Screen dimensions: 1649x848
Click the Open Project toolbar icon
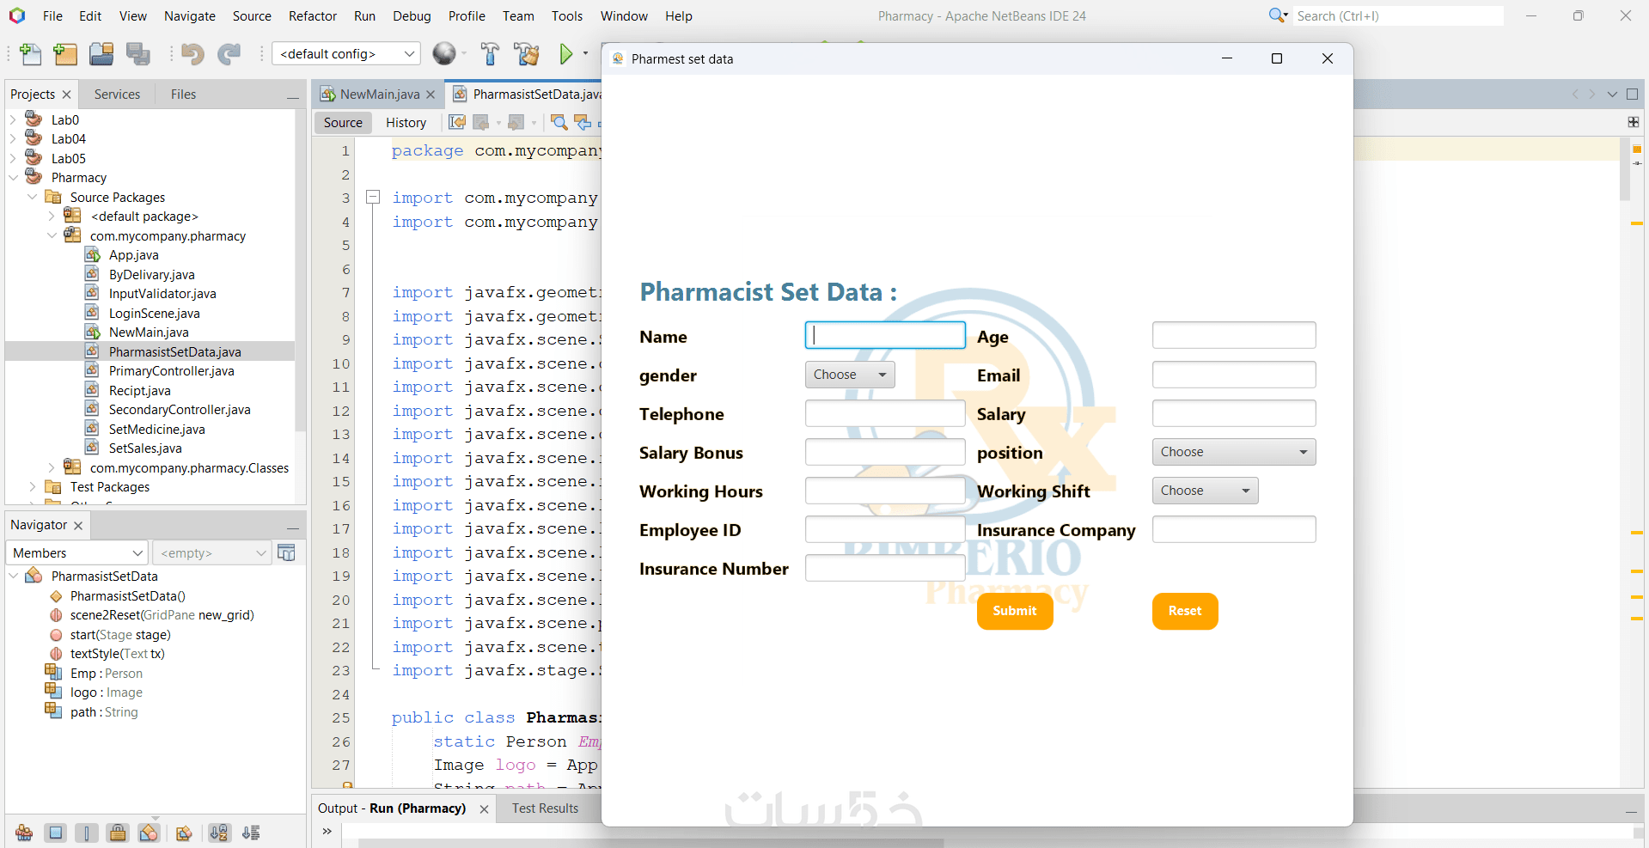[101, 54]
